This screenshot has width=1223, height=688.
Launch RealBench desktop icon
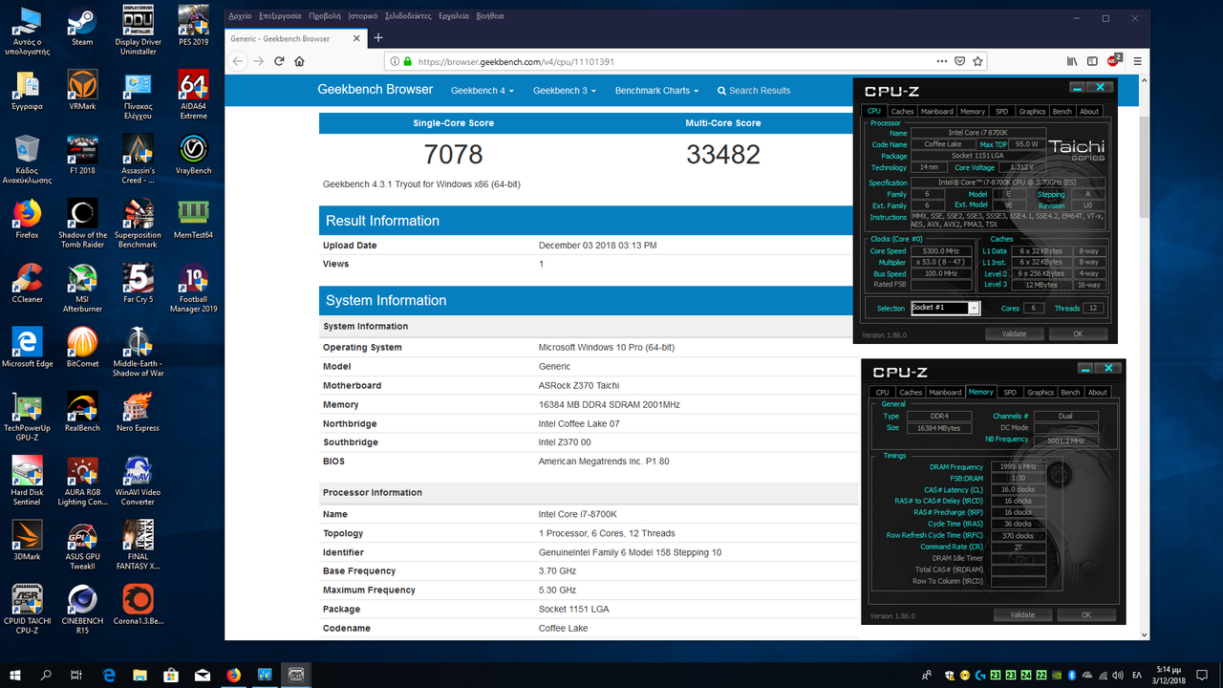pos(82,410)
